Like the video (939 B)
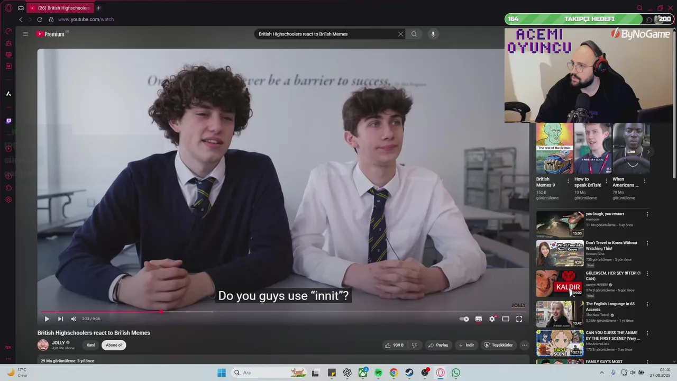677x381 pixels. pos(395,345)
